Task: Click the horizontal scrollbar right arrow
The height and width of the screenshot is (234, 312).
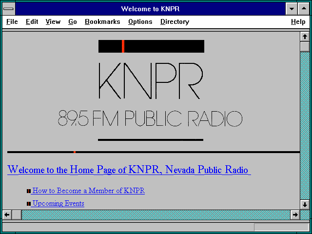Action: 295,215
